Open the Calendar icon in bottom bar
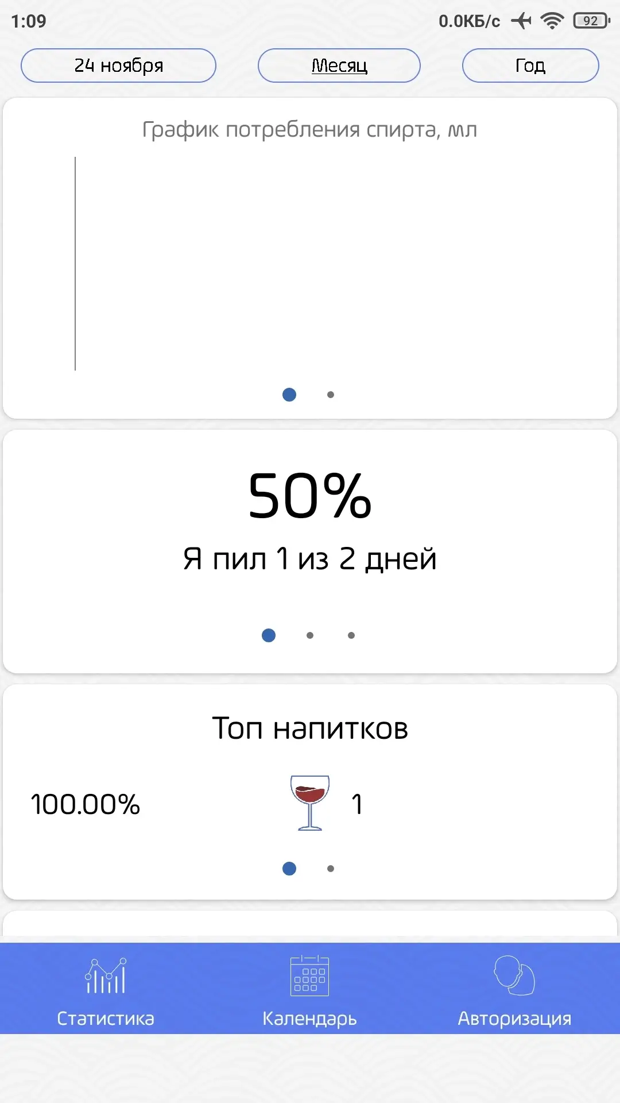This screenshot has height=1103, width=620. point(309,975)
